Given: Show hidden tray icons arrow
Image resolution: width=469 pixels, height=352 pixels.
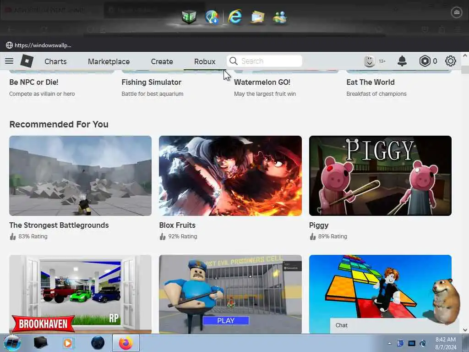Looking at the screenshot, I should pyautogui.click(x=389, y=343).
